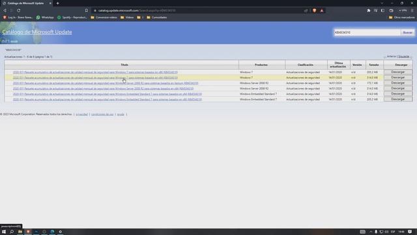The width and height of the screenshot is (417, 235).
Task: Open the condiciones de uso footer link
Action: click(102, 114)
